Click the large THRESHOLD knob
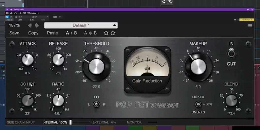This screenshot has height=130, width=260. coord(96,67)
